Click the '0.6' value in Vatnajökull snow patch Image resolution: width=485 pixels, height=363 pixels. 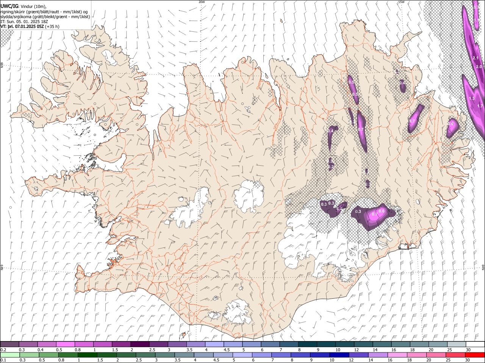[x=382, y=211]
